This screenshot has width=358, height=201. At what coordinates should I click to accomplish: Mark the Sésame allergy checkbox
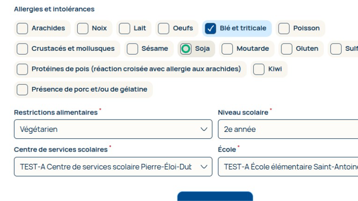pos(133,49)
